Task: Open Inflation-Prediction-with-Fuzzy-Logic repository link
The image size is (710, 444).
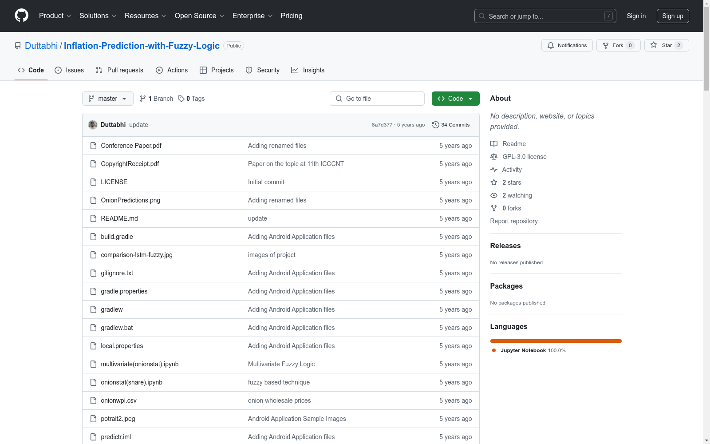Action: [142, 46]
